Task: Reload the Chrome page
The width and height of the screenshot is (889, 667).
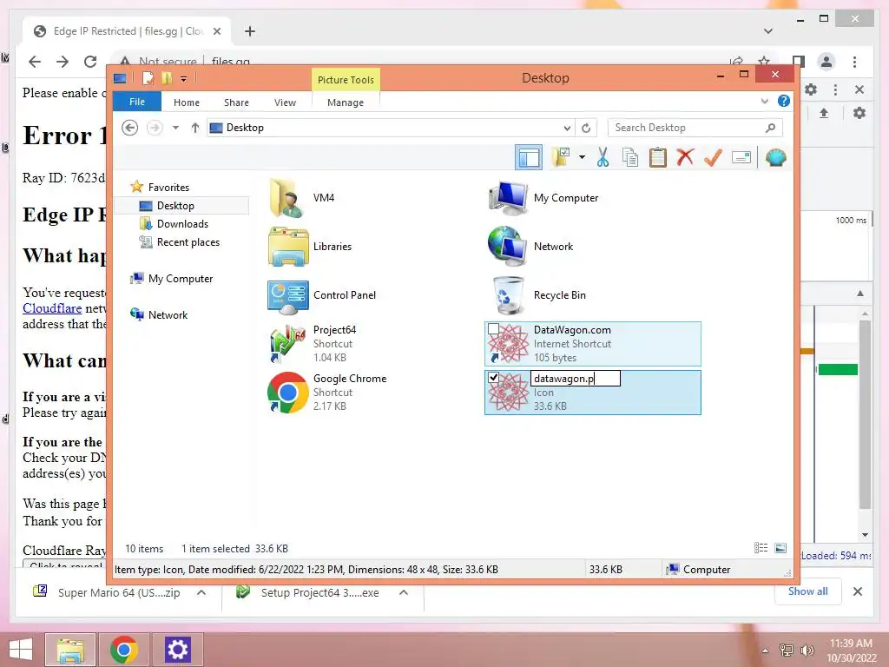Action: (90, 62)
